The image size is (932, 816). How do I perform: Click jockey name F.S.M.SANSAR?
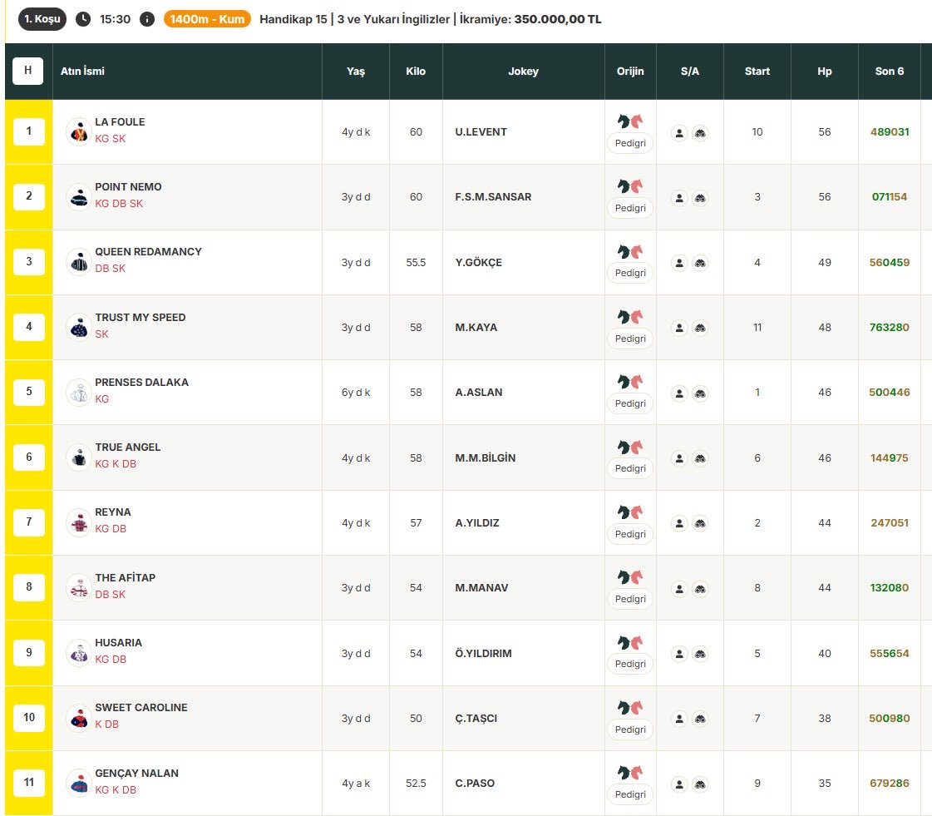[493, 197]
